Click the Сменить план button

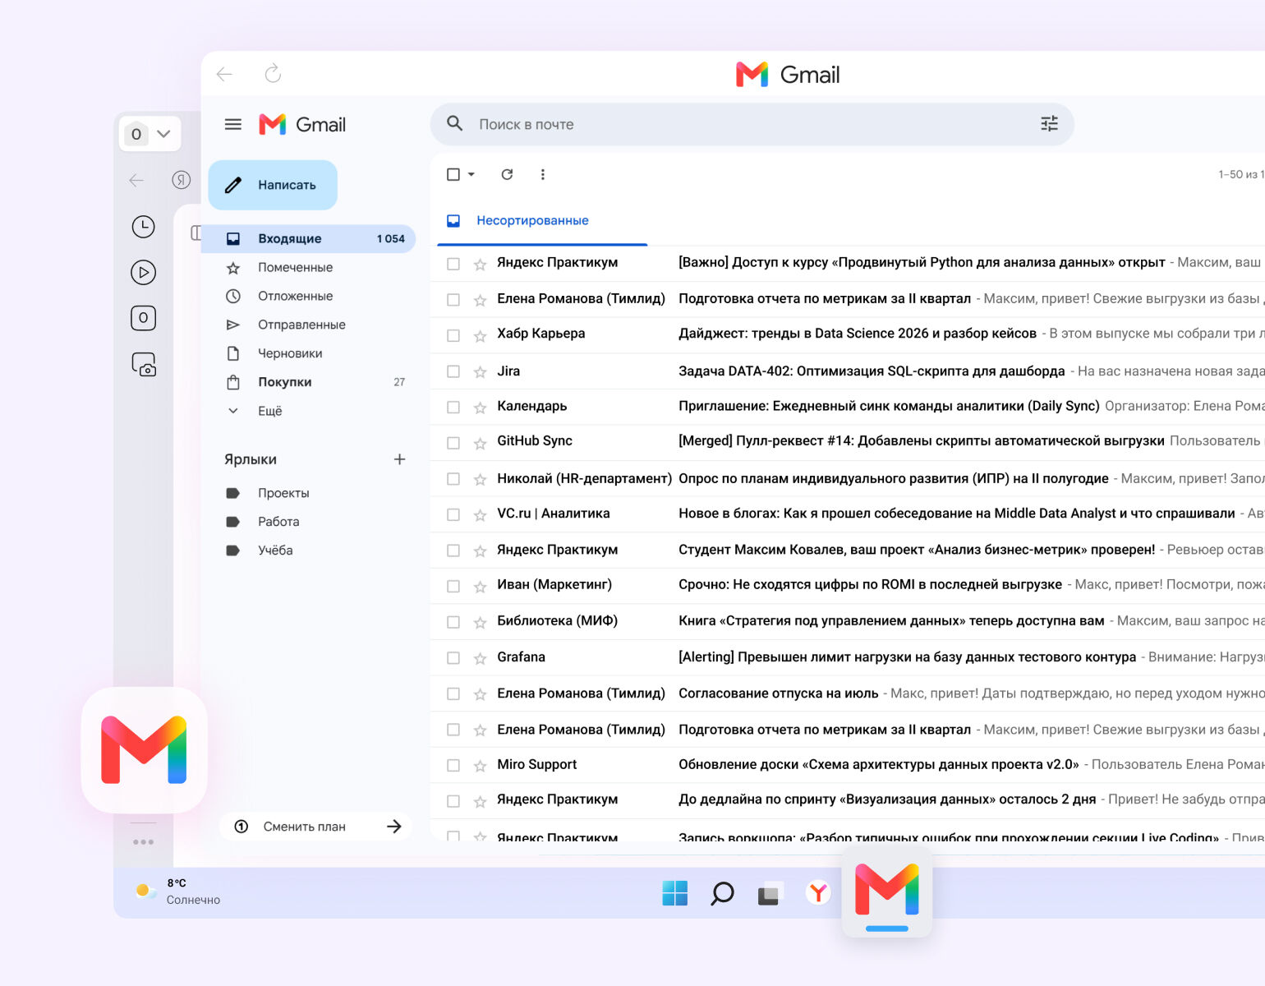(x=316, y=827)
